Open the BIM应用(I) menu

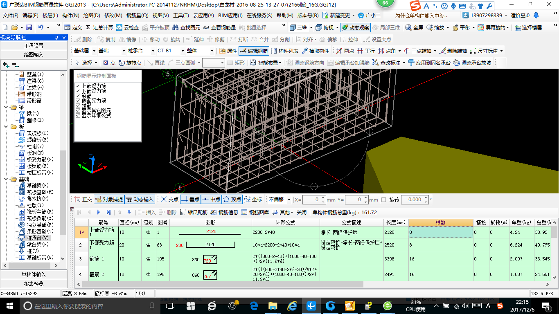230,16
